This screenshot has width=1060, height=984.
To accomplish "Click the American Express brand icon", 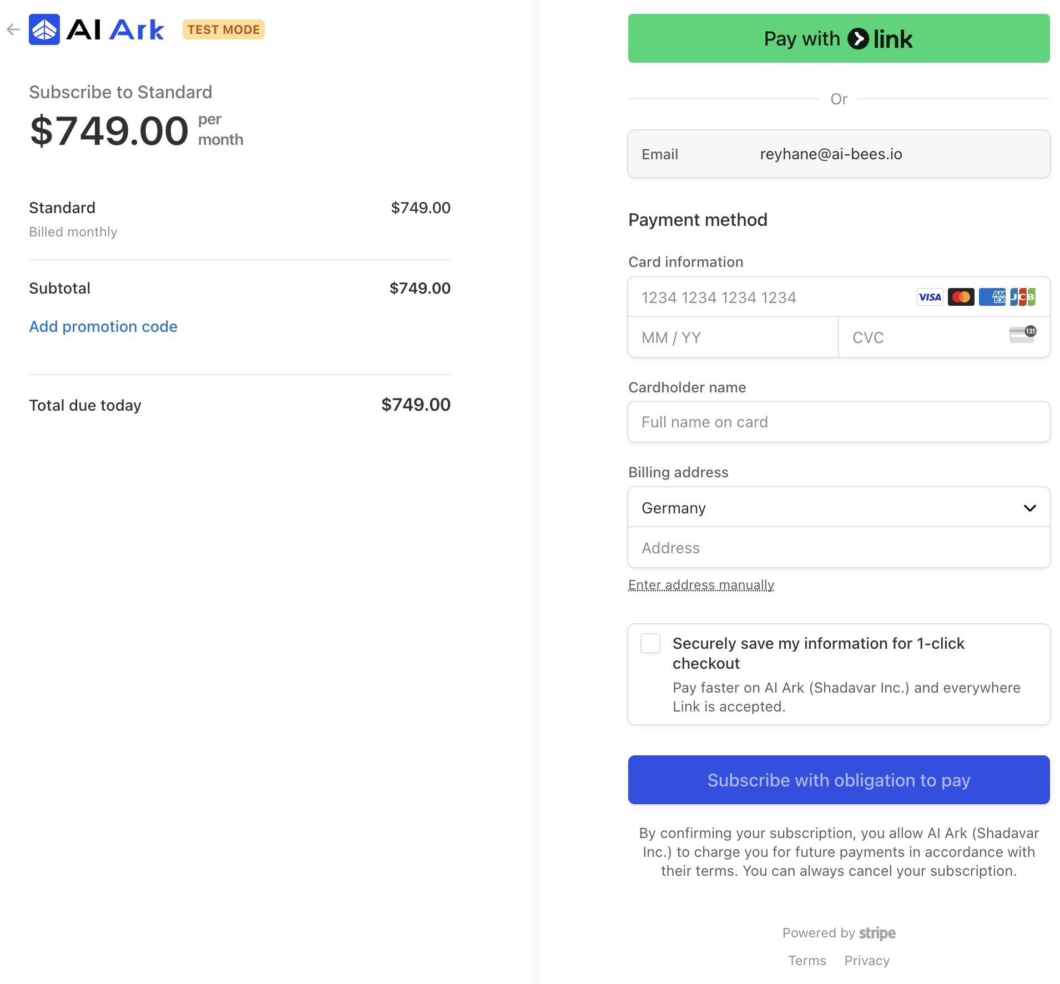I will [x=992, y=297].
